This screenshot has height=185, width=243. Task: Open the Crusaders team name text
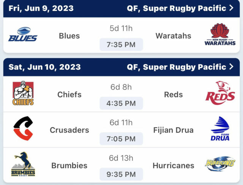click(69, 130)
